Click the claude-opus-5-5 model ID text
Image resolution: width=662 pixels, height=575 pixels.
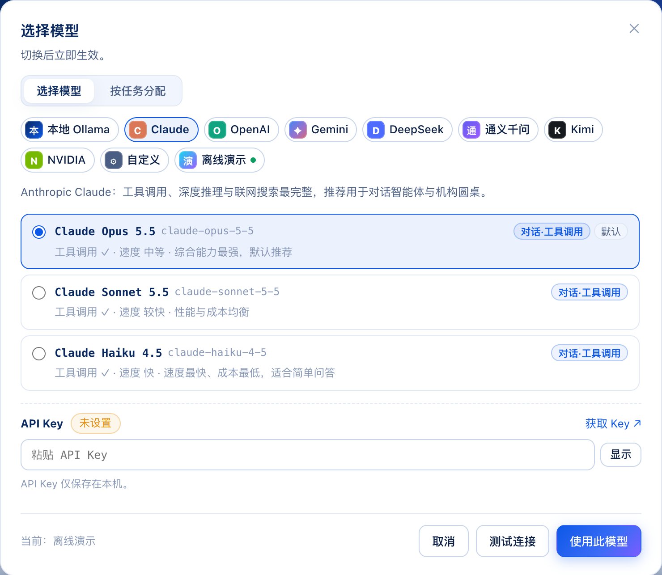(x=208, y=231)
